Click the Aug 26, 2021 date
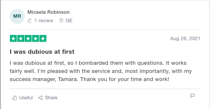This screenshot has height=109, width=210. tap(185, 39)
